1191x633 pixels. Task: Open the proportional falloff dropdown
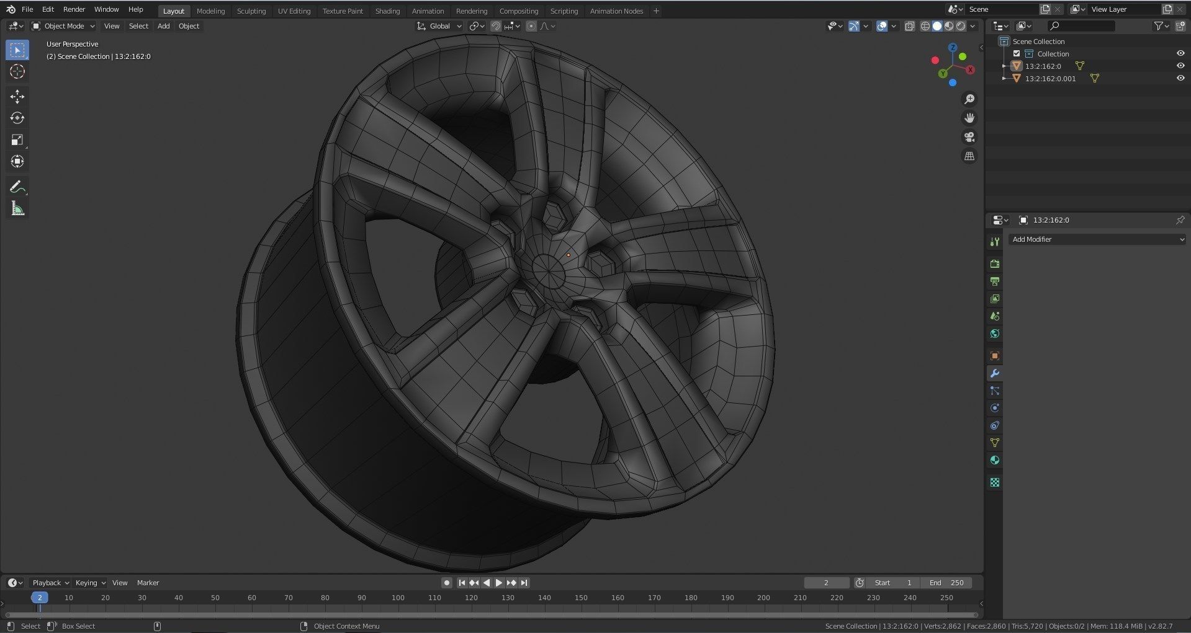tap(547, 26)
